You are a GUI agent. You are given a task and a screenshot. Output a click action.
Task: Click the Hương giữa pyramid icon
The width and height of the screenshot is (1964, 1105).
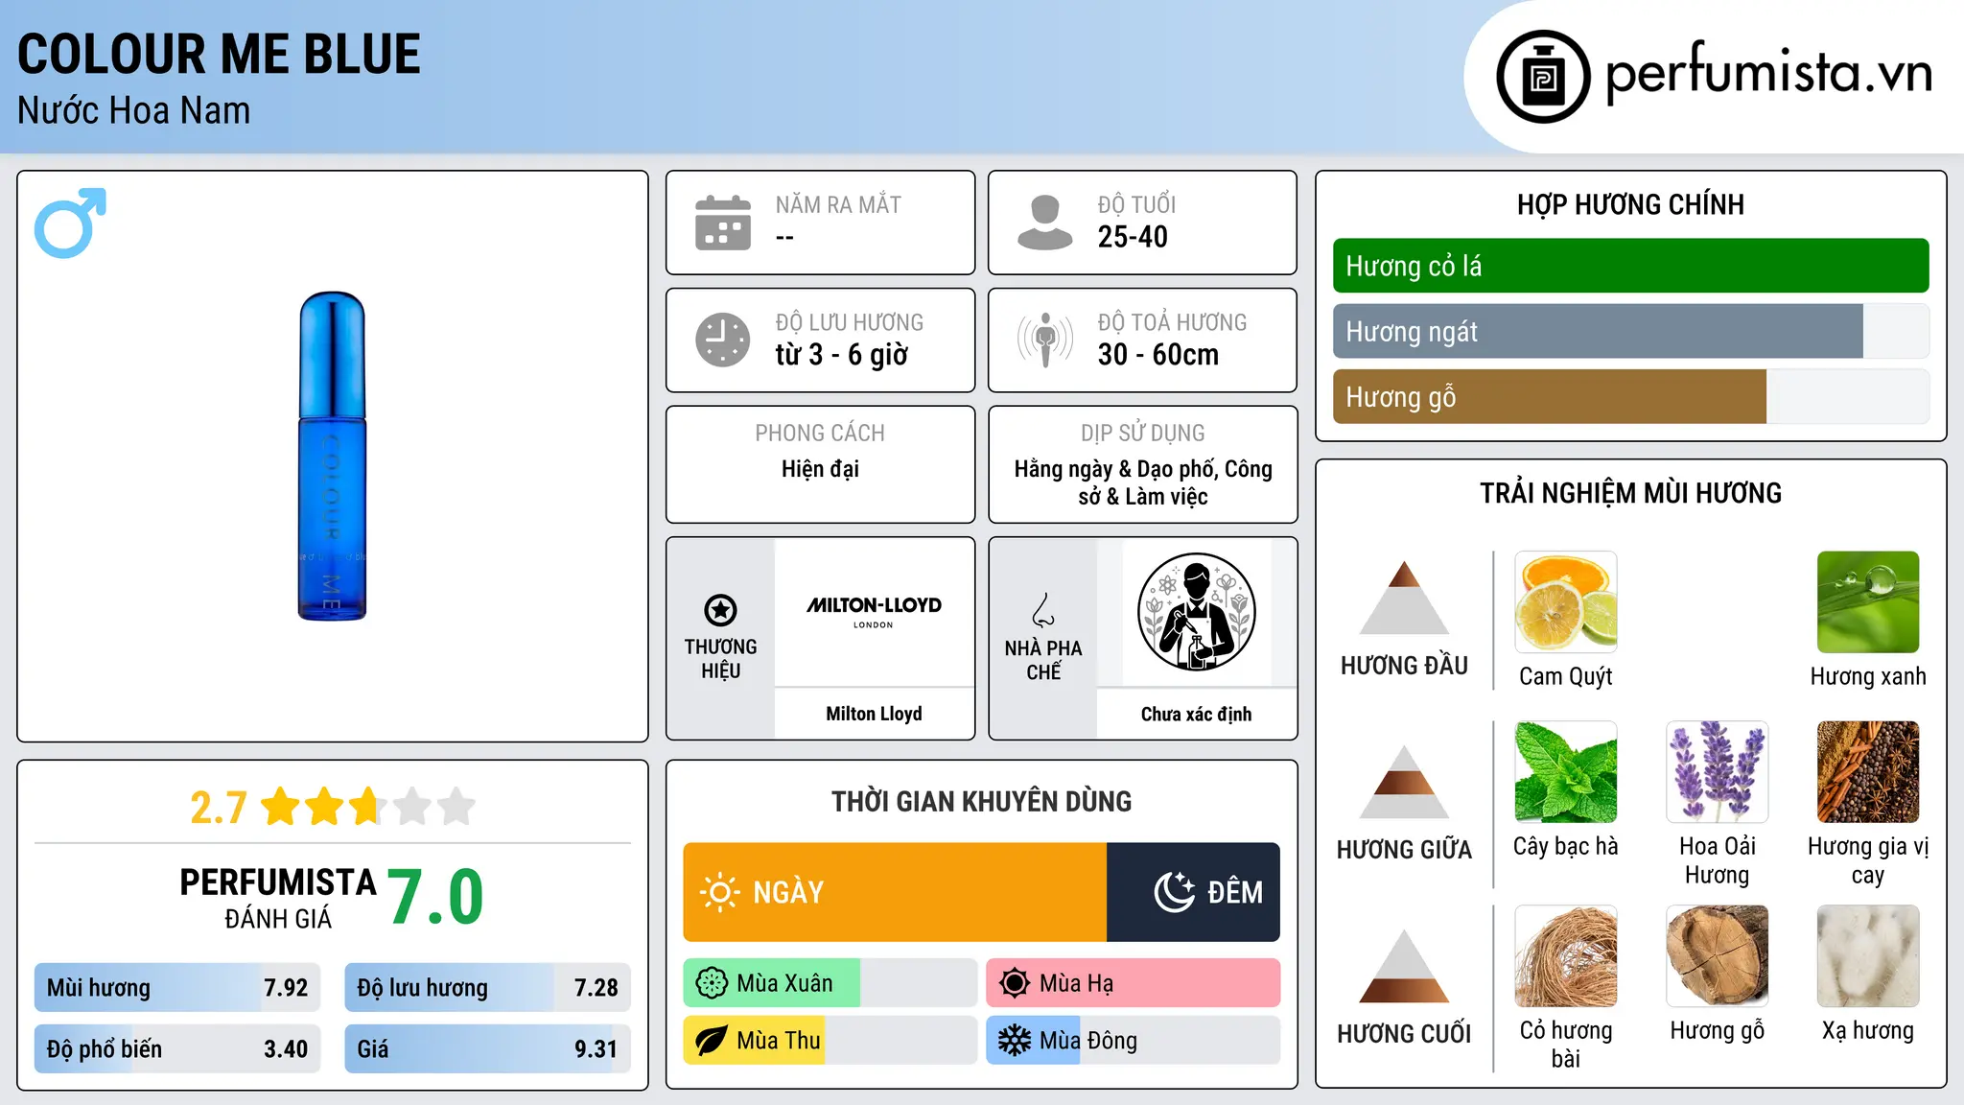(1404, 782)
